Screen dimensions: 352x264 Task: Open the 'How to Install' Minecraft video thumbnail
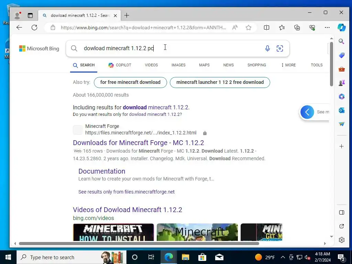[x=113, y=232]
